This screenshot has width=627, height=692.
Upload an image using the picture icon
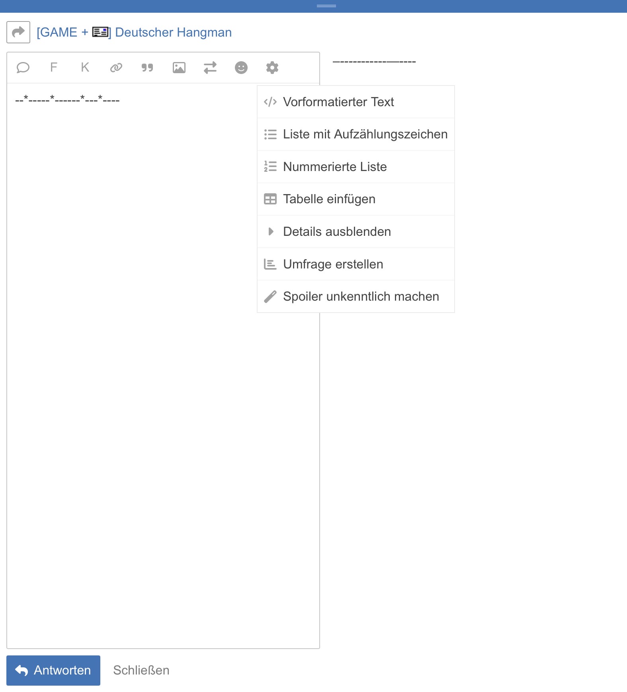click(x=179, y=68)
